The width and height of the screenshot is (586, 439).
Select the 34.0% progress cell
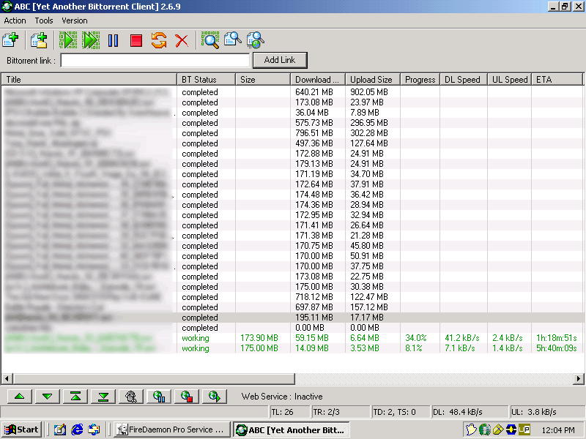click(x=415, y=338)
